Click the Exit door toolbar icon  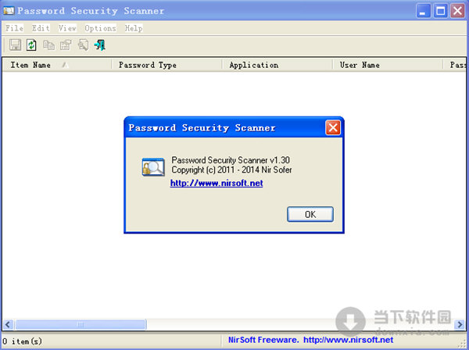99,45
